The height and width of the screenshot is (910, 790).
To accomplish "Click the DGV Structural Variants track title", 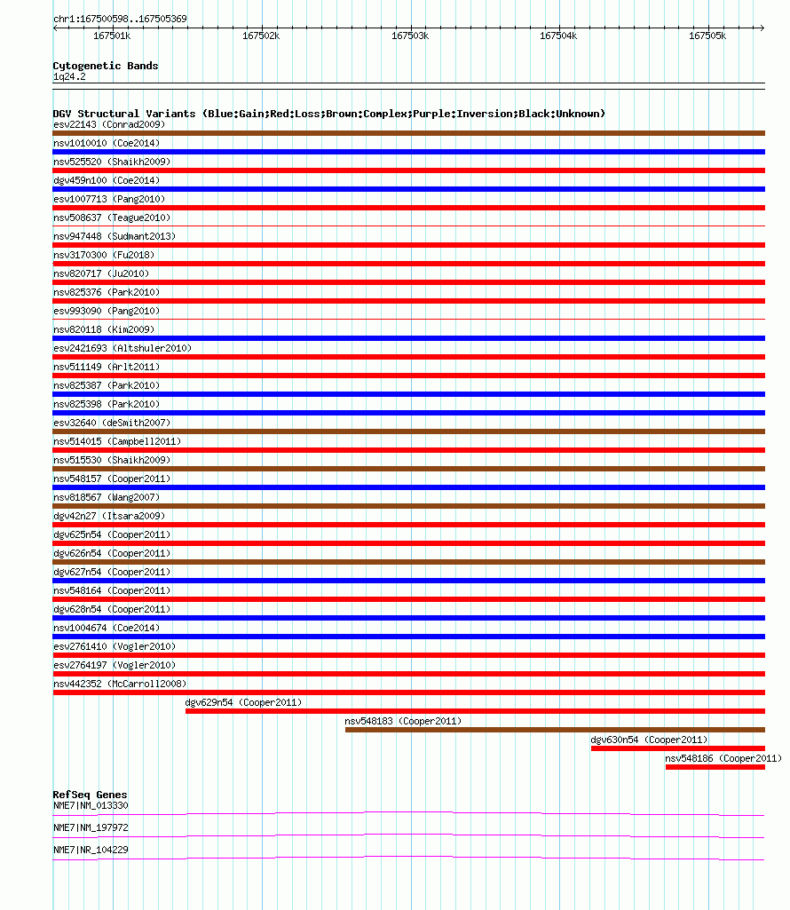I will tap(329, 114).
